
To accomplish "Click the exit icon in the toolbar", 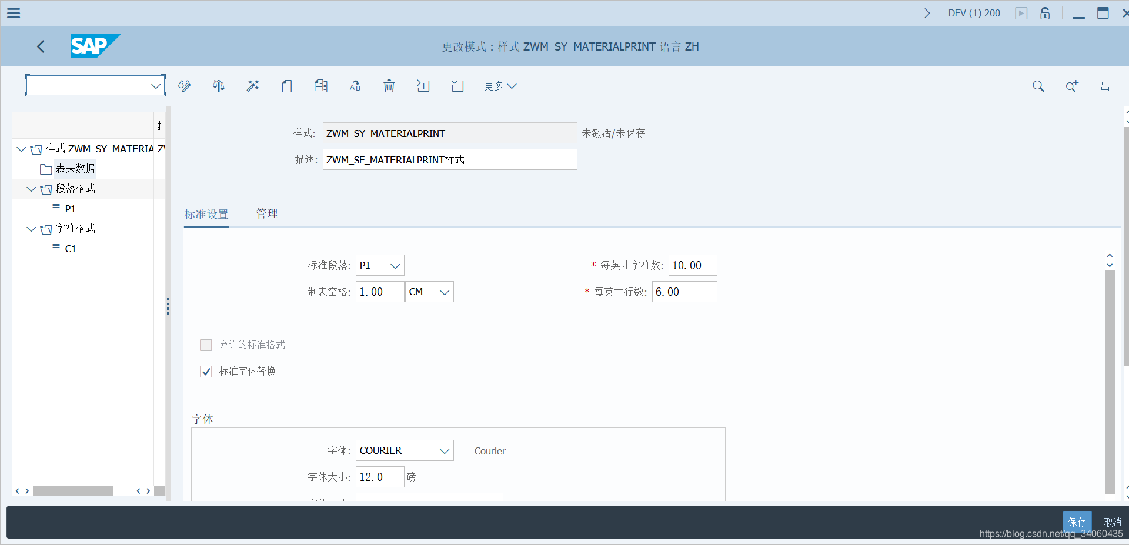I will coord(1105,86).
